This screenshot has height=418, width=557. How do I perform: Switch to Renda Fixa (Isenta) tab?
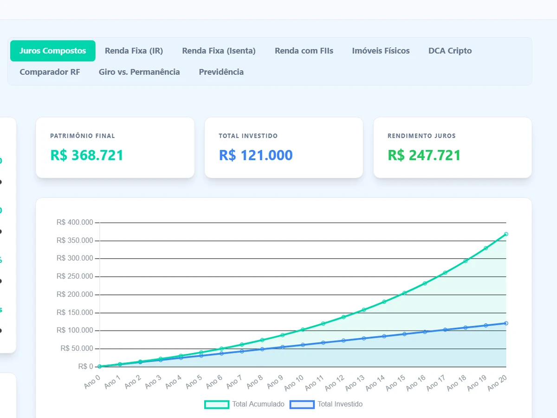coord(219,51)
